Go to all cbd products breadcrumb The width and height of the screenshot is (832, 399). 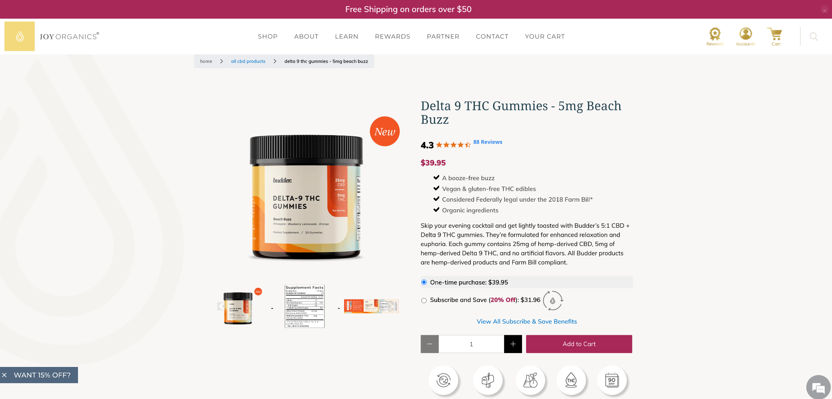pyautogui.click(x=248, y=61)
